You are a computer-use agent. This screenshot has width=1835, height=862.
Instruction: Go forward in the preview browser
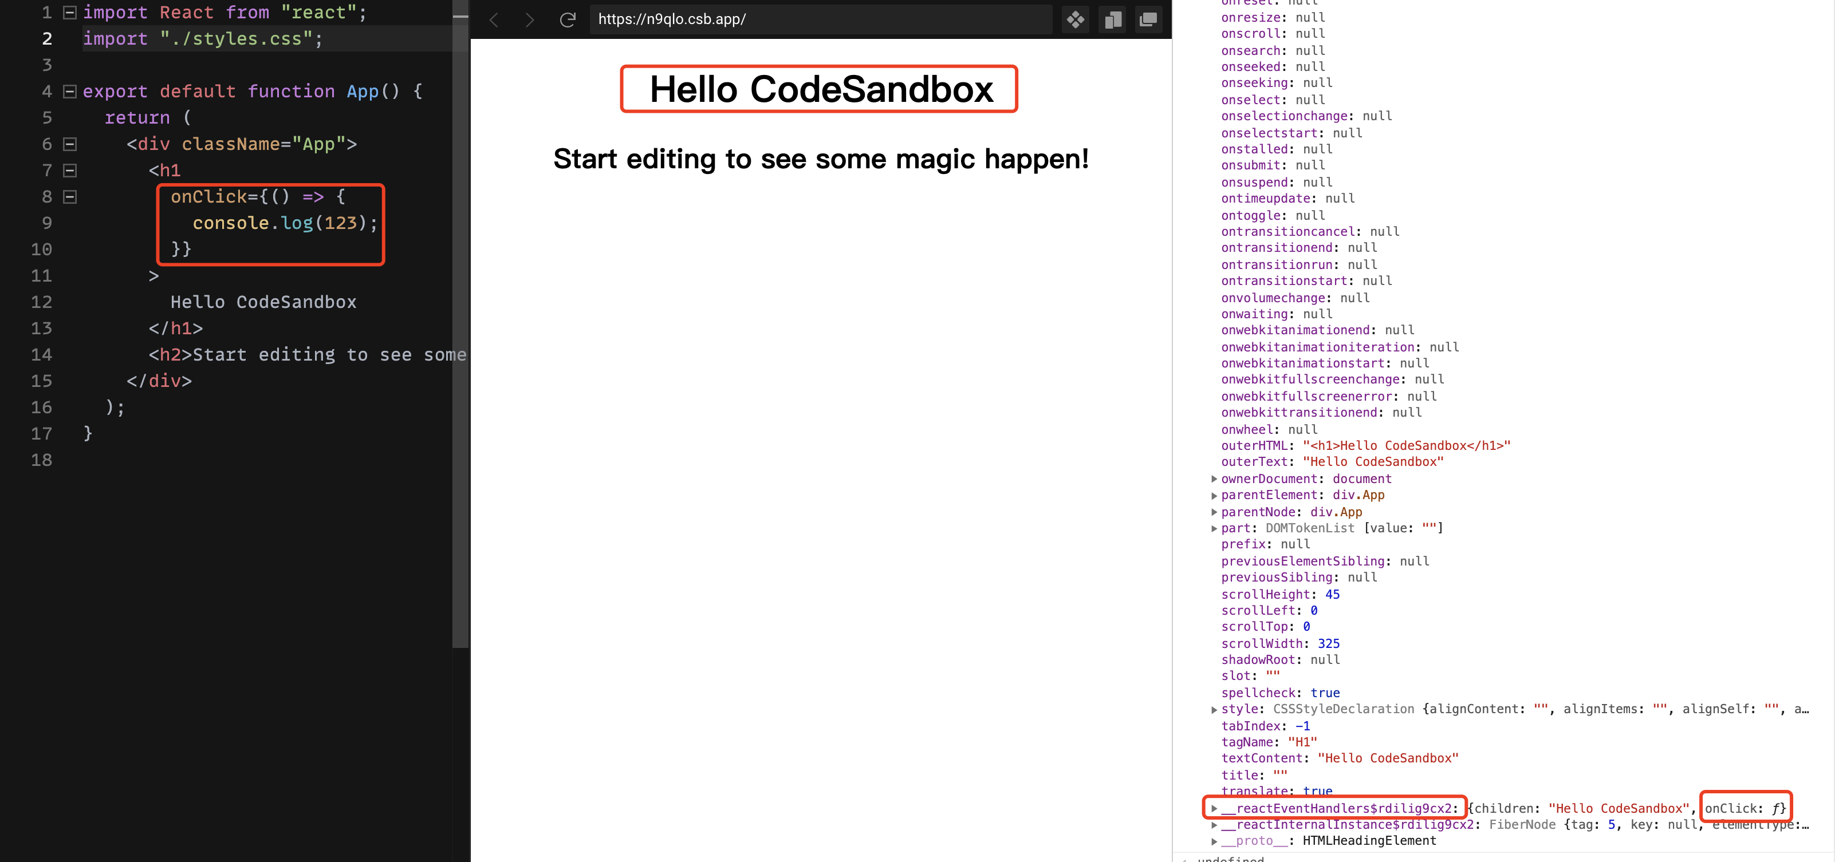coord(529,20)
